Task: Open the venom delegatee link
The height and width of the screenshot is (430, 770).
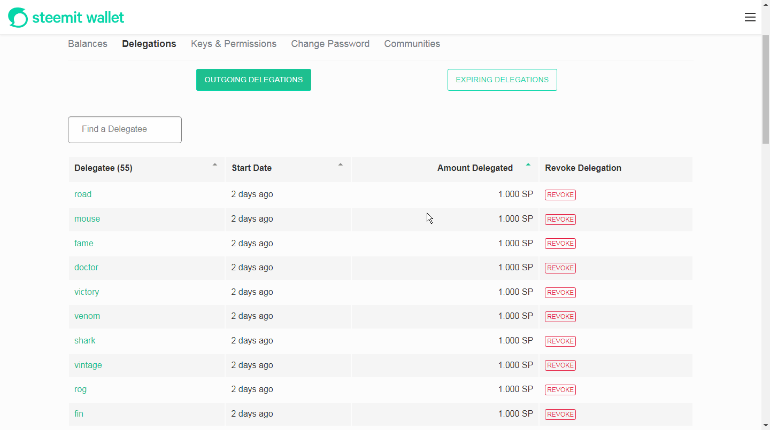Action: (87, 316)
